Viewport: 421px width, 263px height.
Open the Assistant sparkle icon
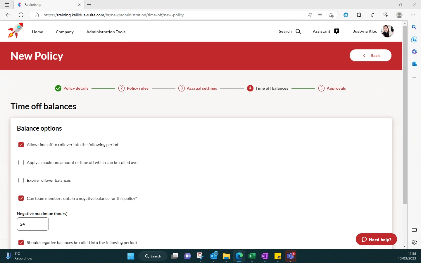coord(337,32)
